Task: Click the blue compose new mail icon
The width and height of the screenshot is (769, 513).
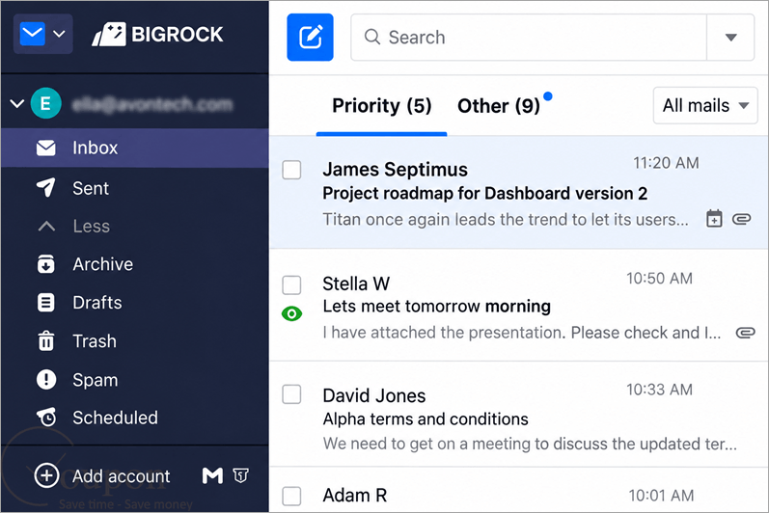Action: pos(310,38)
